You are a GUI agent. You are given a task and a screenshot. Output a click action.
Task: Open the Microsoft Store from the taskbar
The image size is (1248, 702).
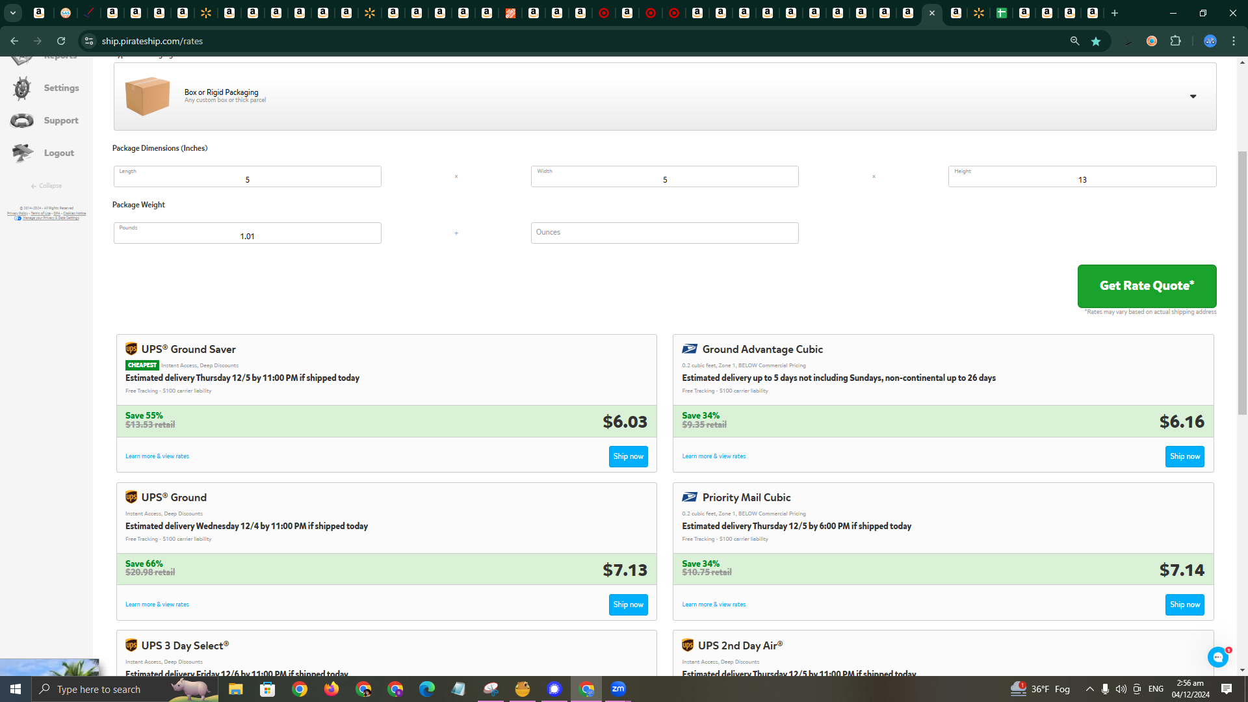[267, 689]
